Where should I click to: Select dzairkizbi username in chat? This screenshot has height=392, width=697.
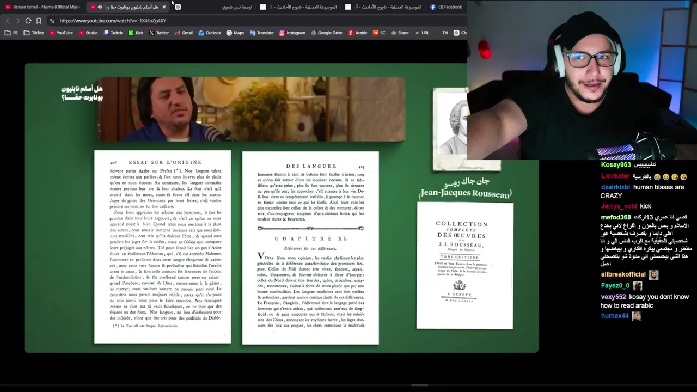(x=615, y=187)
